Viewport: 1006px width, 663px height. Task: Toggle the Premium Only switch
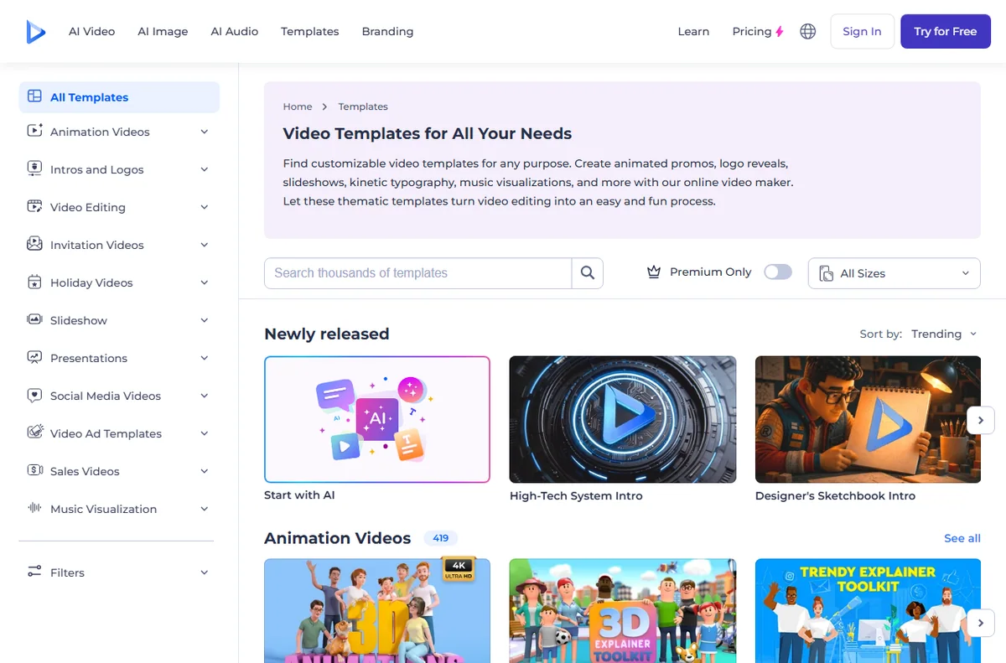(x=778, y=272)
